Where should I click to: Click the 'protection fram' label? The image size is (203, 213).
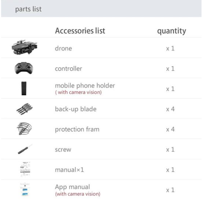(x=77, y=129)
